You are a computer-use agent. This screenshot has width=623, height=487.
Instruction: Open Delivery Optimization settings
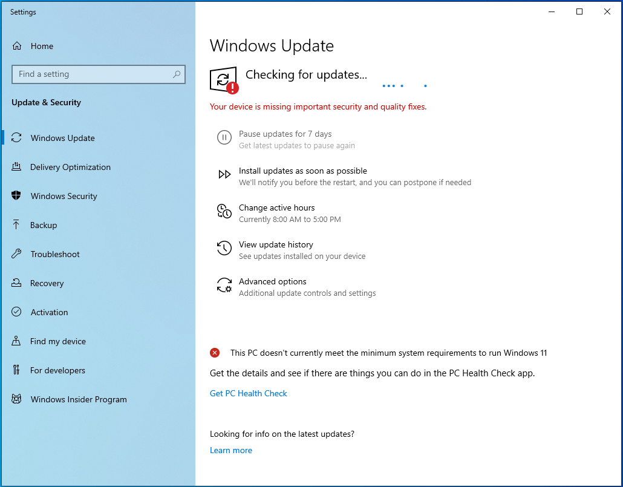click(98, 167)
